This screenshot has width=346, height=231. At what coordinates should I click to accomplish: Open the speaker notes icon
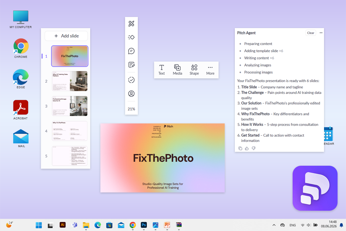131,65
